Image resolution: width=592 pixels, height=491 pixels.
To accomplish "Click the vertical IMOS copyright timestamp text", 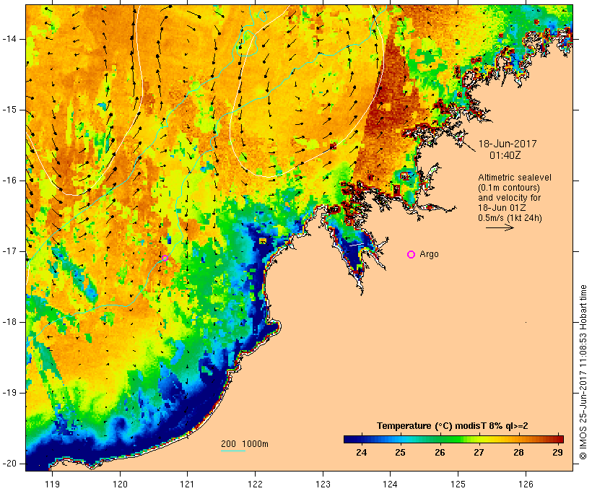I will click(583, 372).
